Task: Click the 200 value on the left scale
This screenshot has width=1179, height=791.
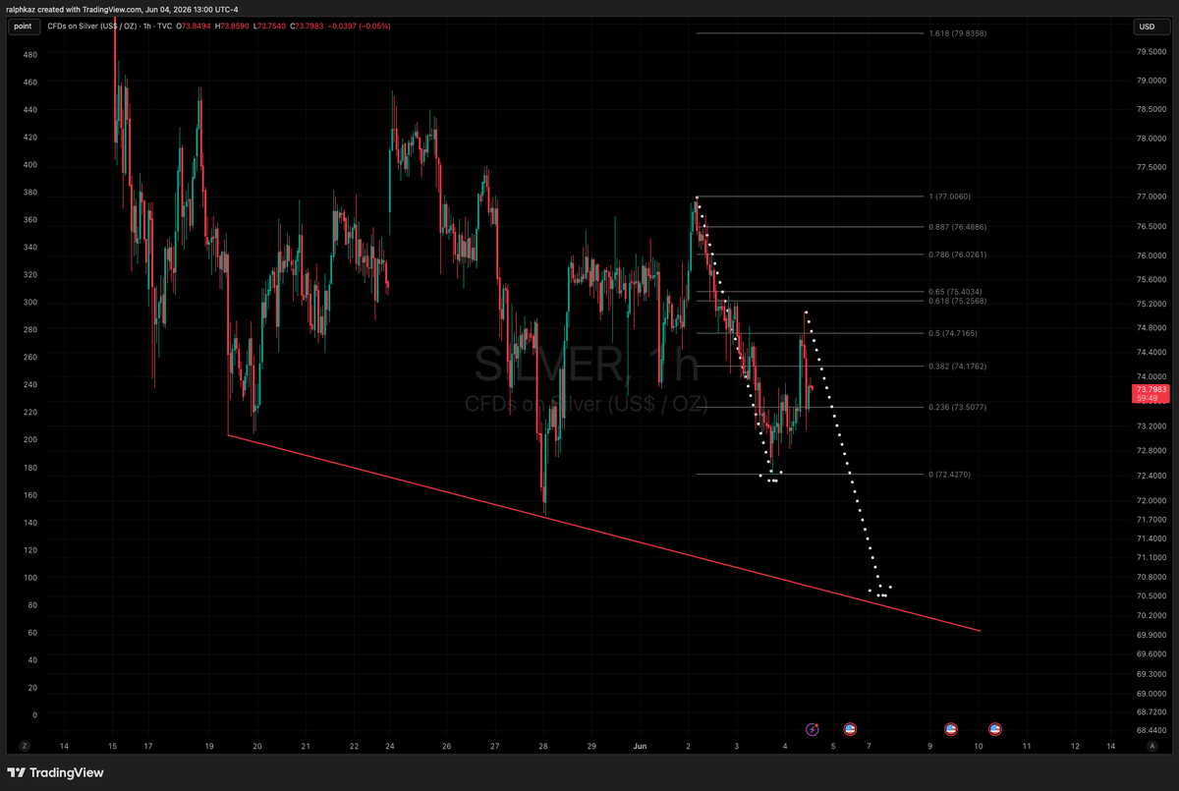Action: pos(30,440)
